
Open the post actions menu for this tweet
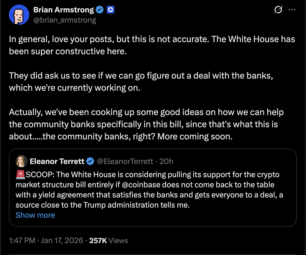pyautogui.click(x=292, y=10)
